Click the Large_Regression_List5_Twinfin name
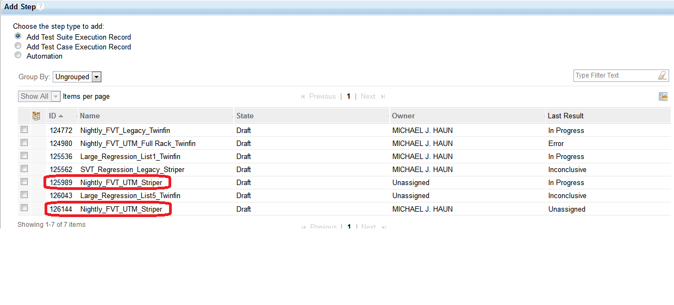The height and width of the screenshot is (305, 674). tap(130, 195)
